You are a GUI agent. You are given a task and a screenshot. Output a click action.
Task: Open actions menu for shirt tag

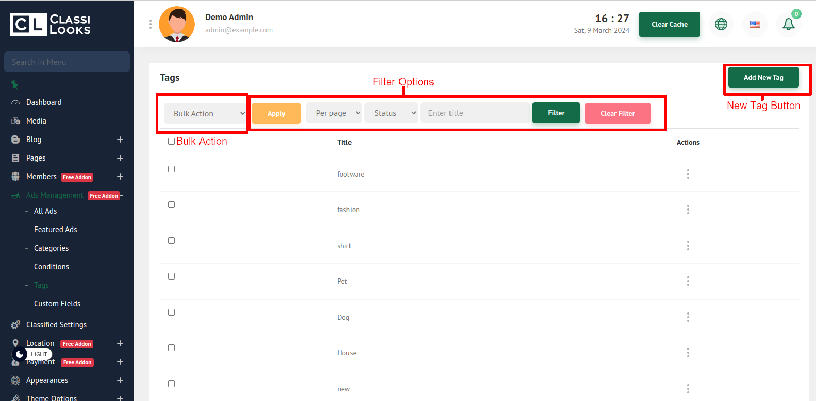pos(688,246)
